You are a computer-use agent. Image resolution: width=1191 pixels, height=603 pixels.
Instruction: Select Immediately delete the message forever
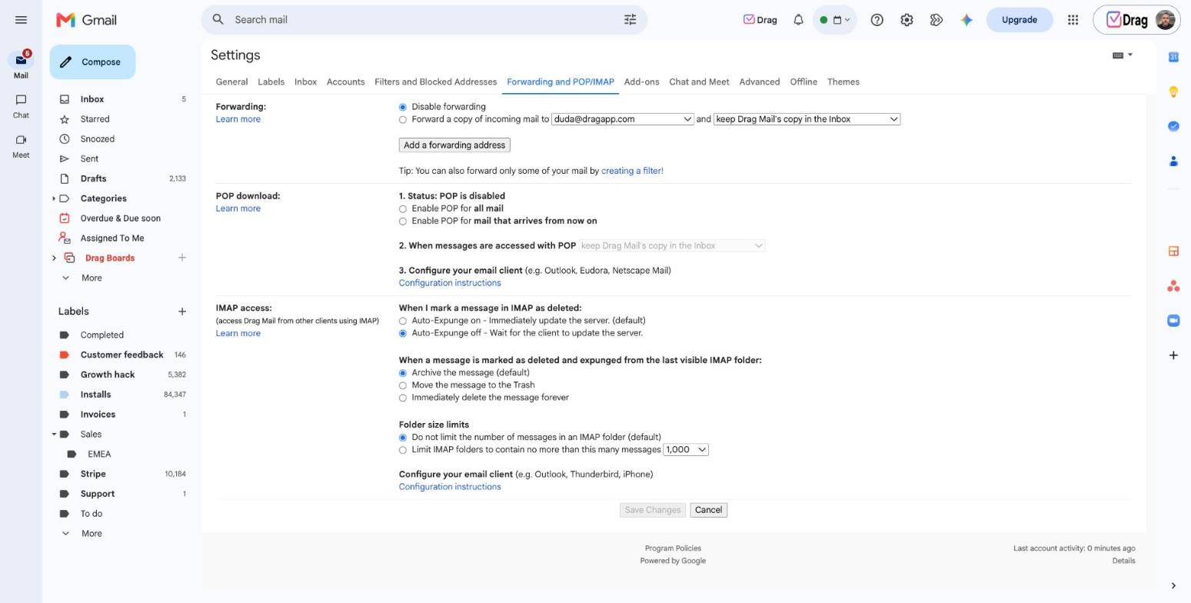coord(403,398)
